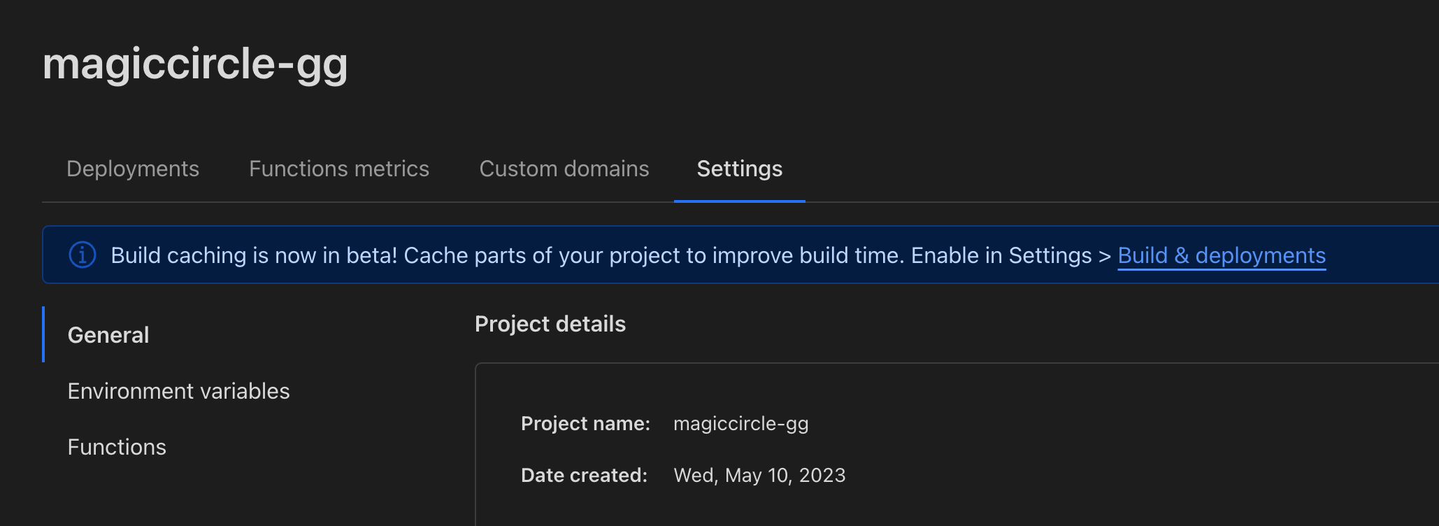Follow the Build & deployments link
The image size is (1439, 526).
tap(1222, 255)
